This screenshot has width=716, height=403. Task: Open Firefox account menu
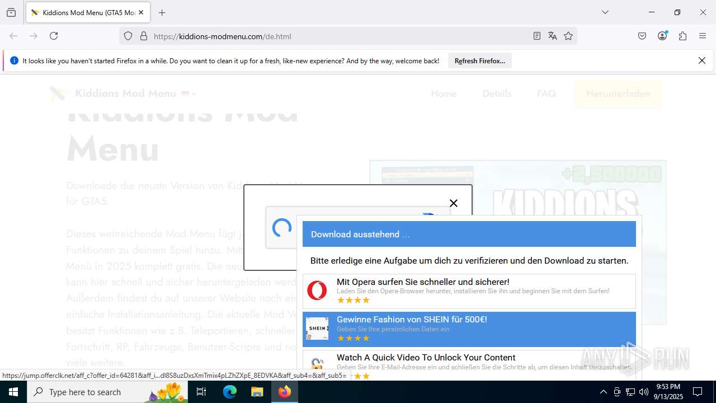point(662,36)
